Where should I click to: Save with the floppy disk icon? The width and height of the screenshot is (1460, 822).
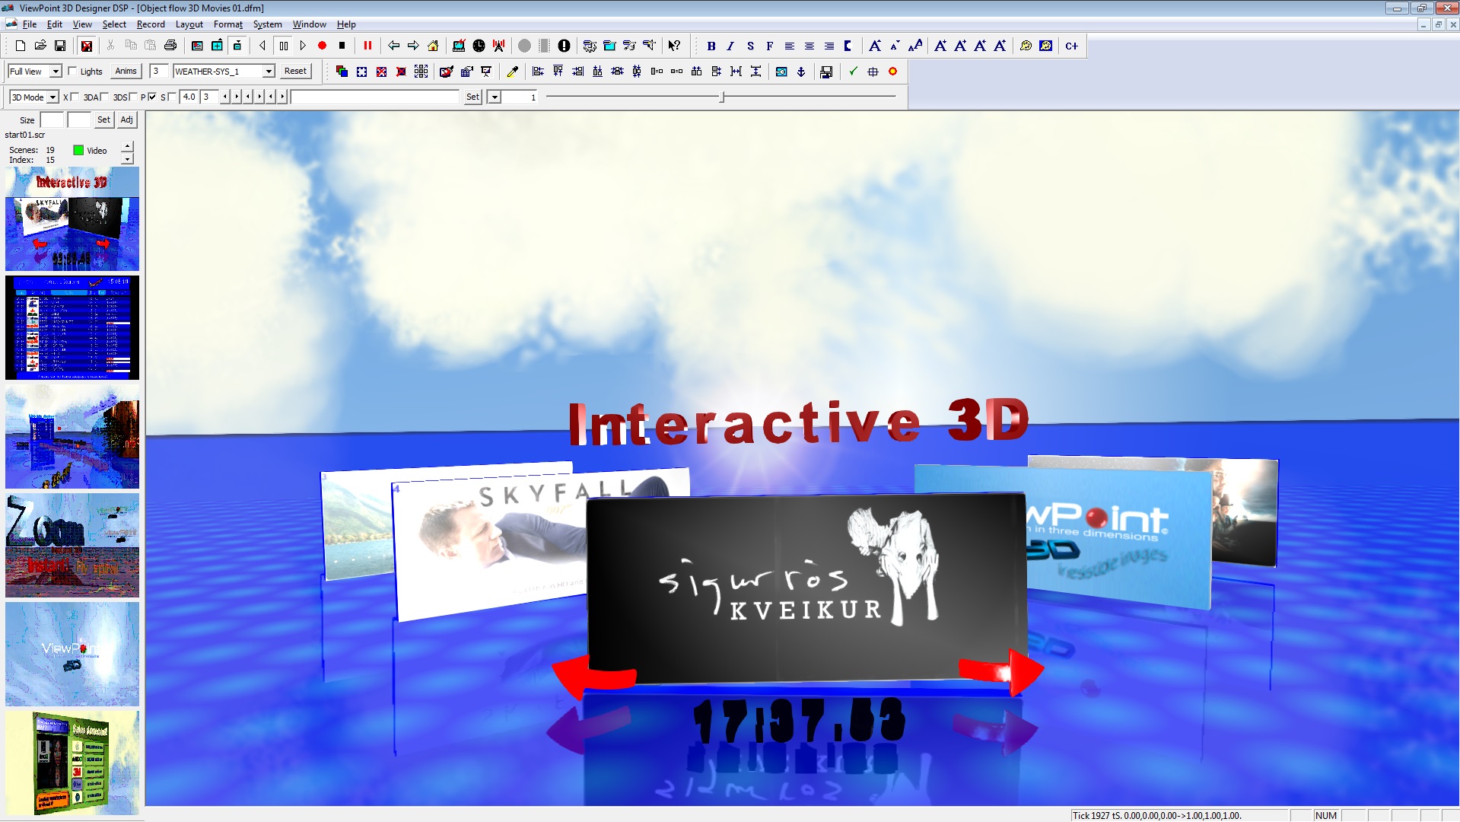point(60,46)
